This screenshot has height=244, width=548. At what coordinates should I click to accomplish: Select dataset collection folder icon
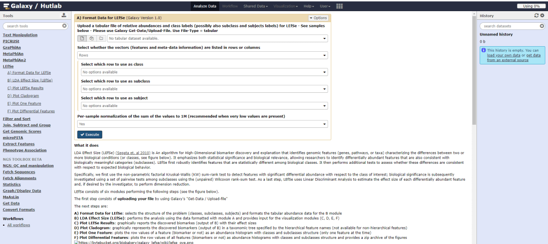(100, 38)
